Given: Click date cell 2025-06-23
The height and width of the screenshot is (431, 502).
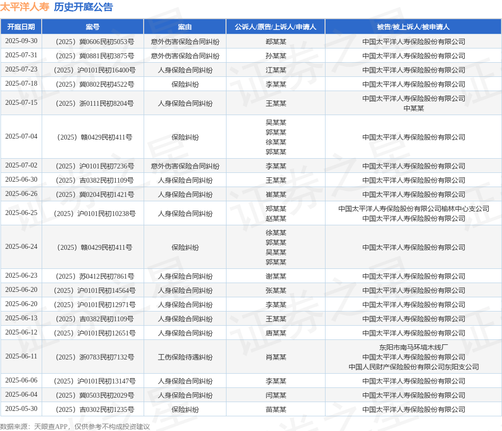Looking at the screenshot, I should click(x=21, y=276).
